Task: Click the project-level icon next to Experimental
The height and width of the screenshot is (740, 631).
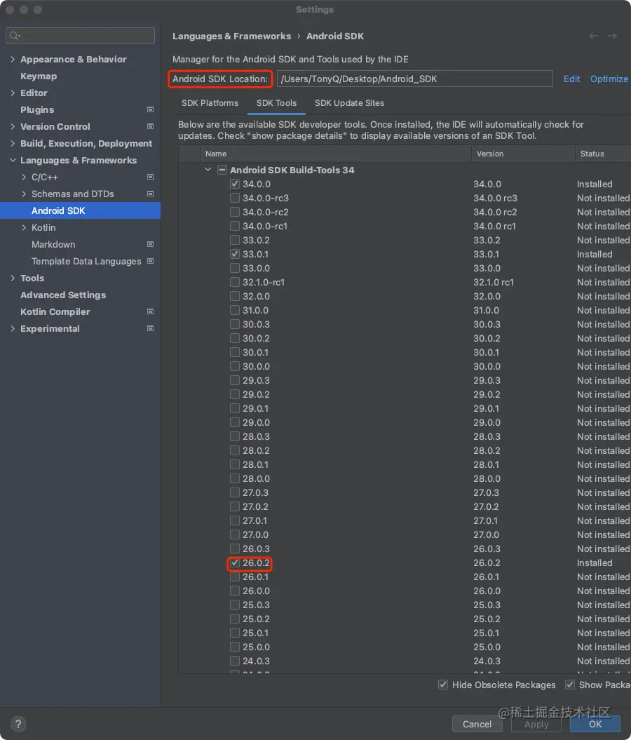Action: (151, 328)
